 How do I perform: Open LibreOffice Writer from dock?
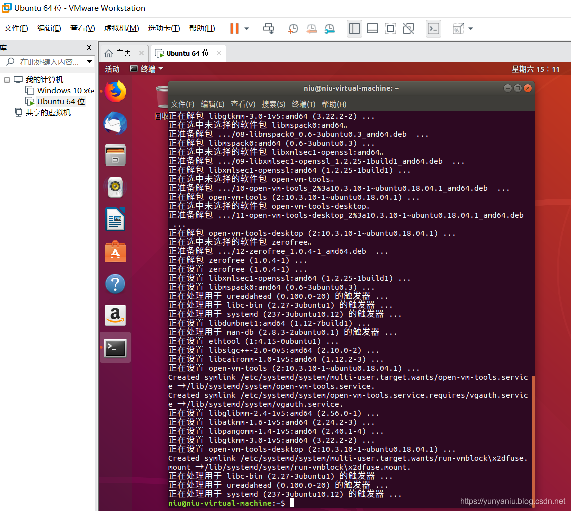[115, 219]
